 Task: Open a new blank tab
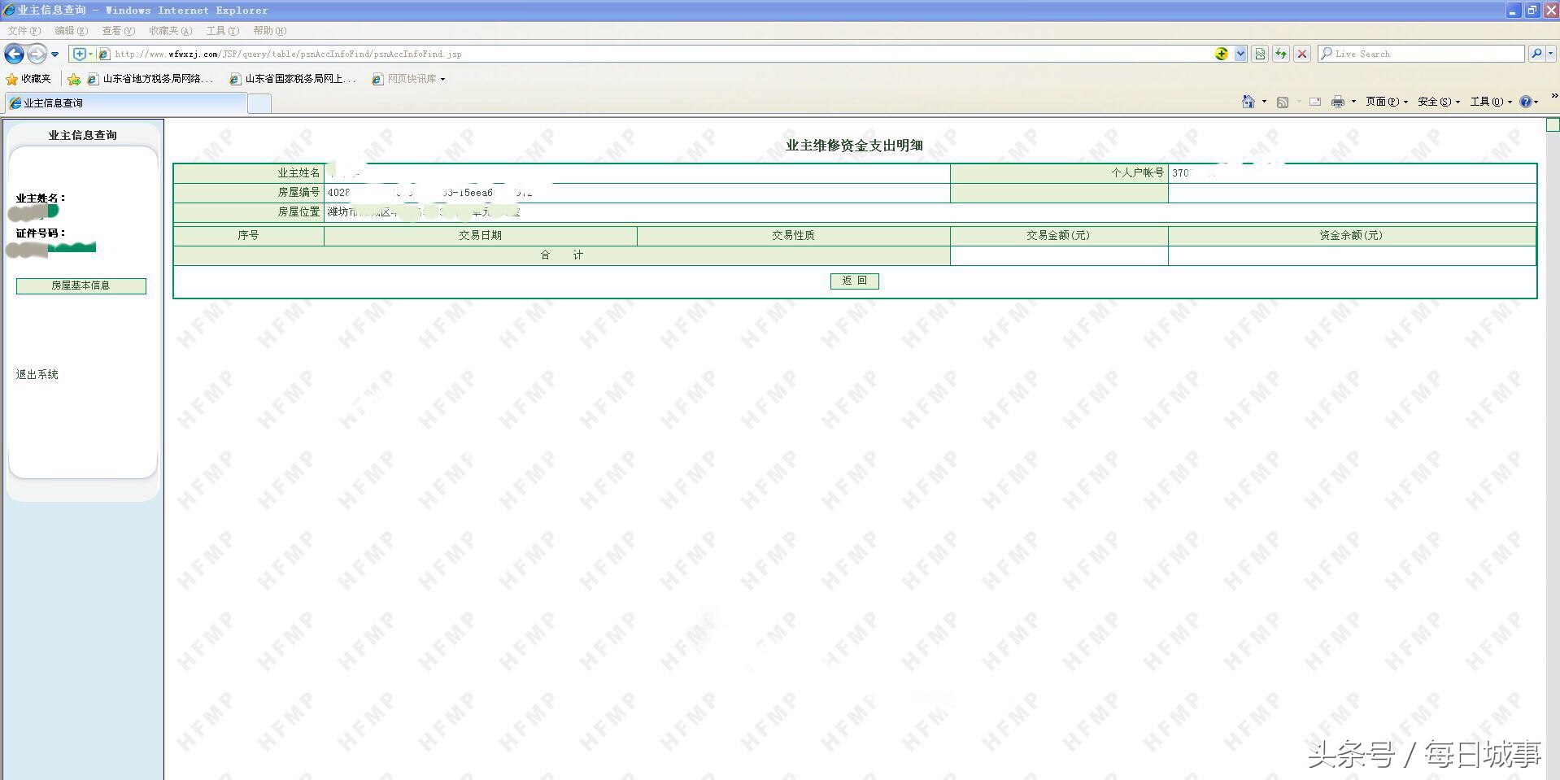[x=259, y=103]
